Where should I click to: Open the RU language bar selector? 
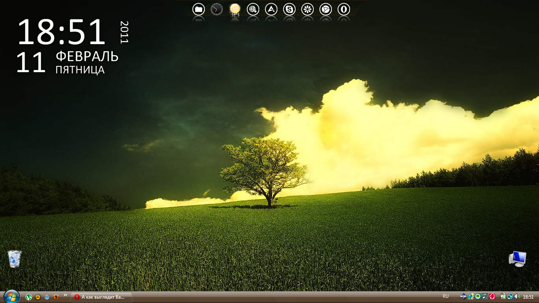click(445, 296)
